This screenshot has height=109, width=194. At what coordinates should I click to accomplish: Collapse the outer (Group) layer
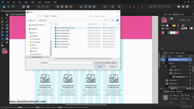(x=164, y=63)
